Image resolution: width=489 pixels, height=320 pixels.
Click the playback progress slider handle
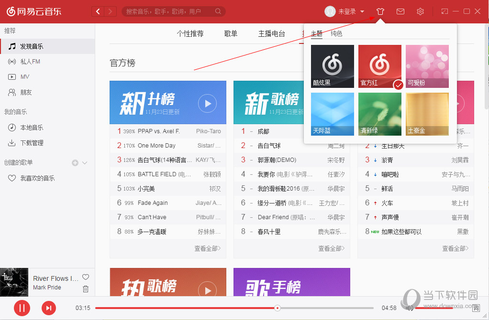tap(277, 308)
